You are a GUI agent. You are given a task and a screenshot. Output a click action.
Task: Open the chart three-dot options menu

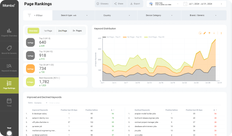click(221, 33)
